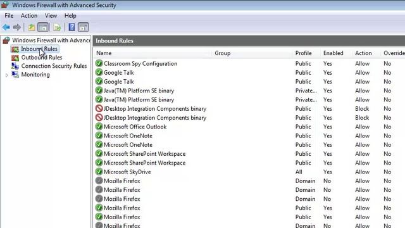Click the 'Allow' action cell for Classroom Spy Configuration
Screen dimensions: 405x228
tap(363, 63)
